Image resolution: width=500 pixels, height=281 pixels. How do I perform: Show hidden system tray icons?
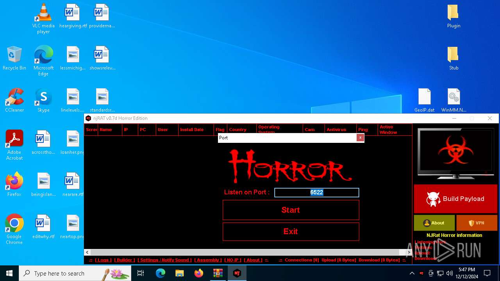(x=412, y=273)
